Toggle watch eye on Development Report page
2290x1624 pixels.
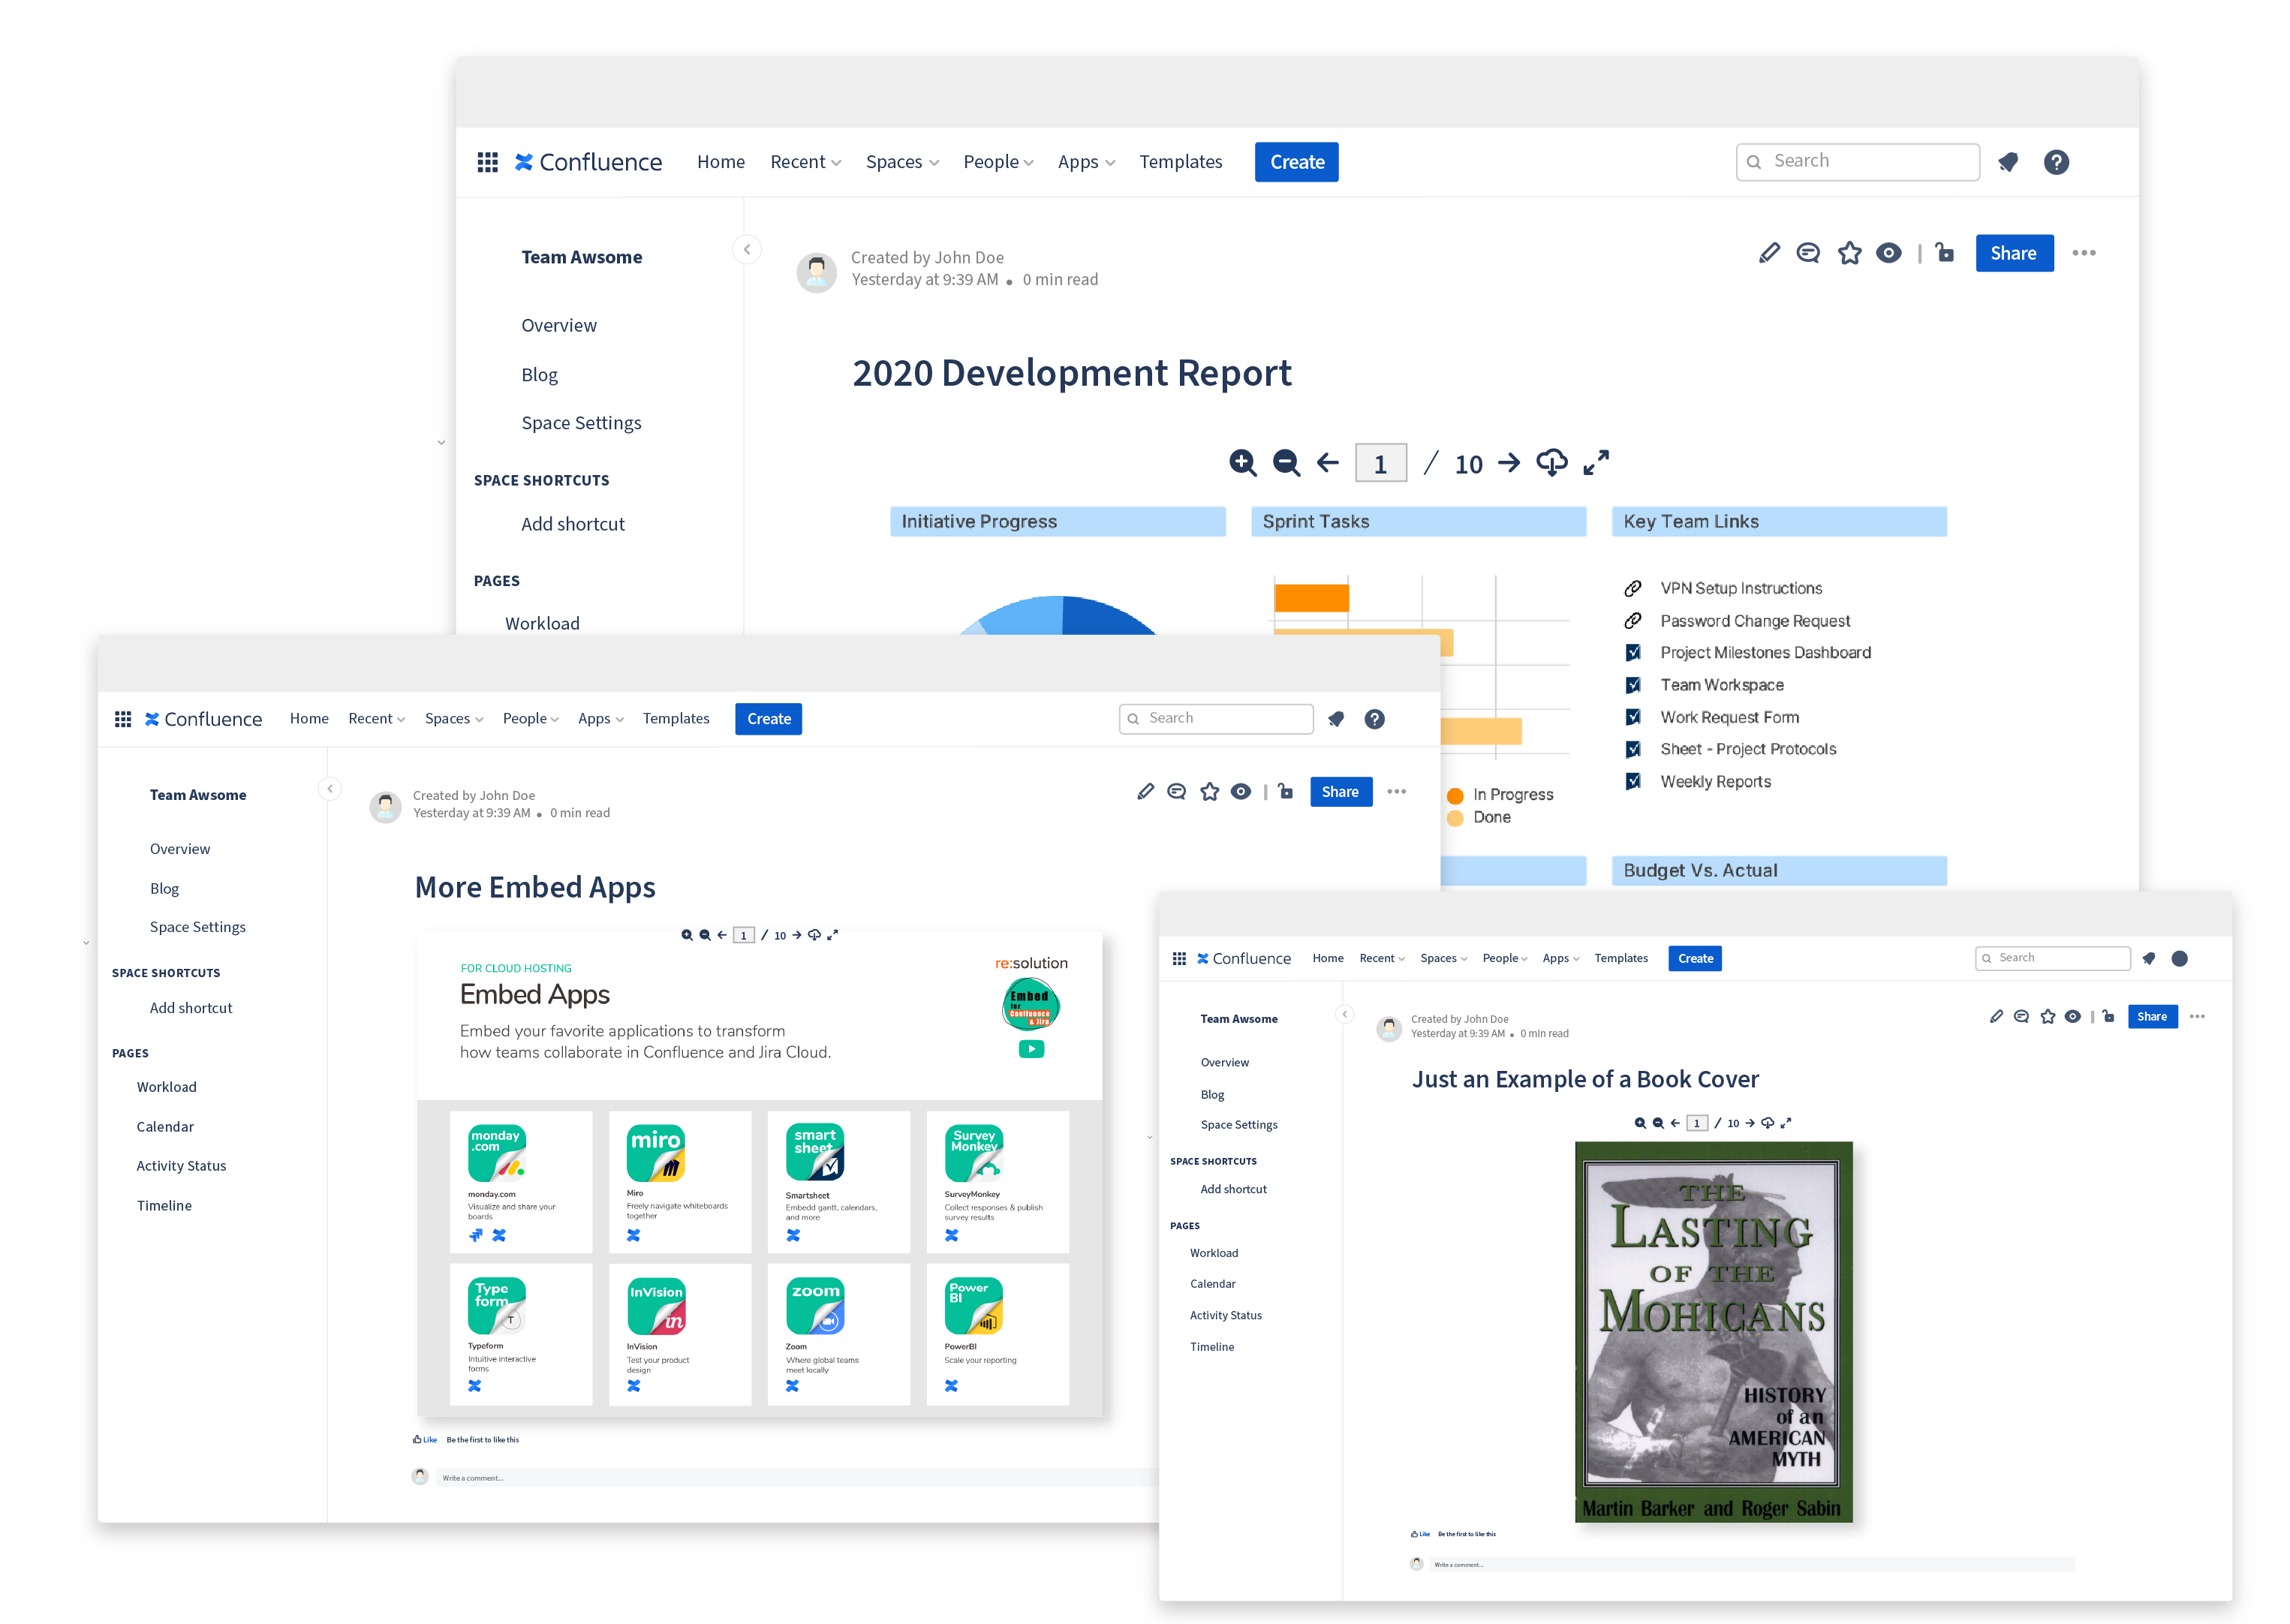tap(1889, 253)
